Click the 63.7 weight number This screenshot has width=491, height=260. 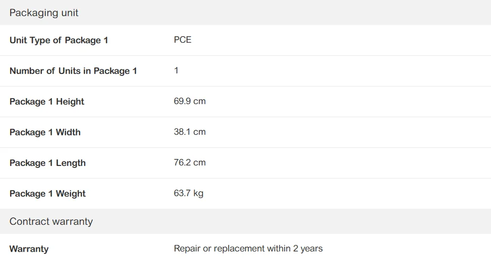(x=182, y=193)
